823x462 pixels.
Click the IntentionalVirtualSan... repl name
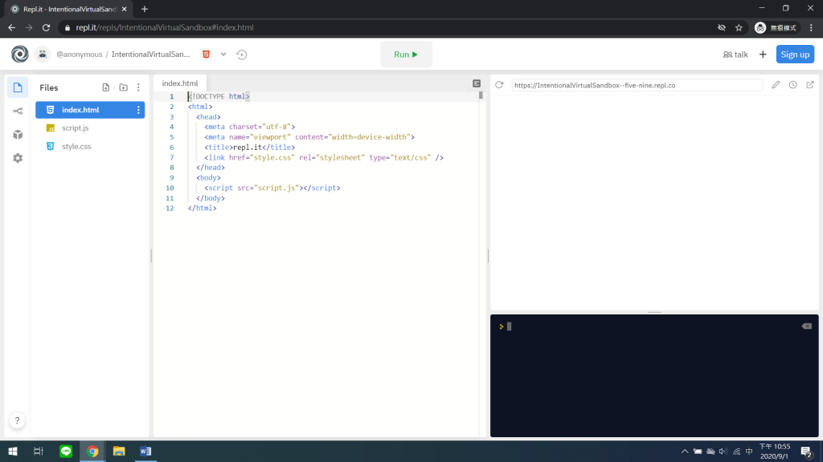coord(150,55)
